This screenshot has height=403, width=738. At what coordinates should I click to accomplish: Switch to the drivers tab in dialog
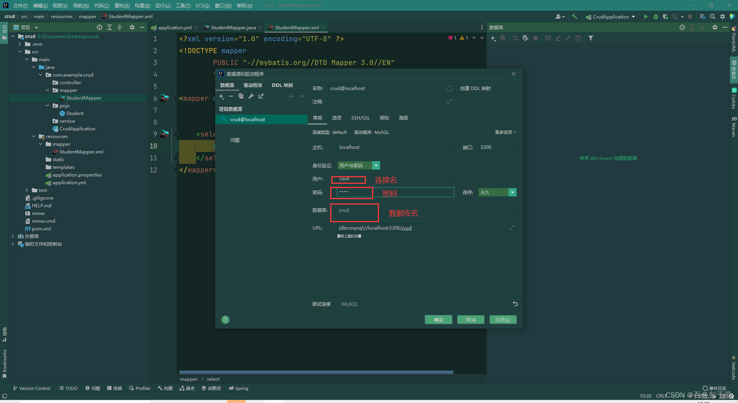(x=253, y=85)
